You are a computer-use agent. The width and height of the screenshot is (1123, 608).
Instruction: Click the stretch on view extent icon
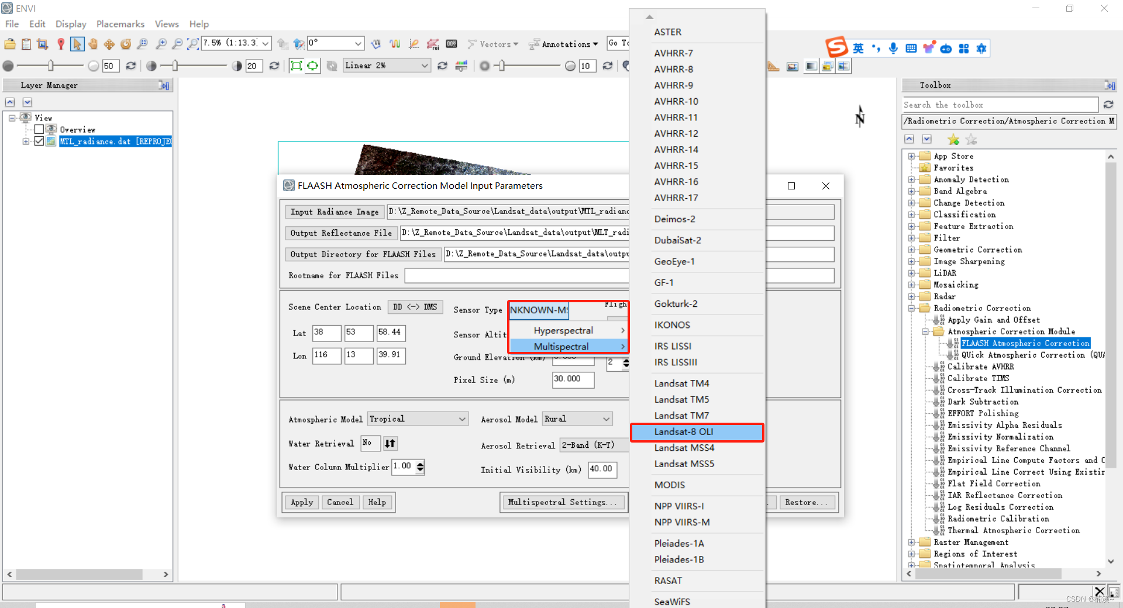pos(313,66)
